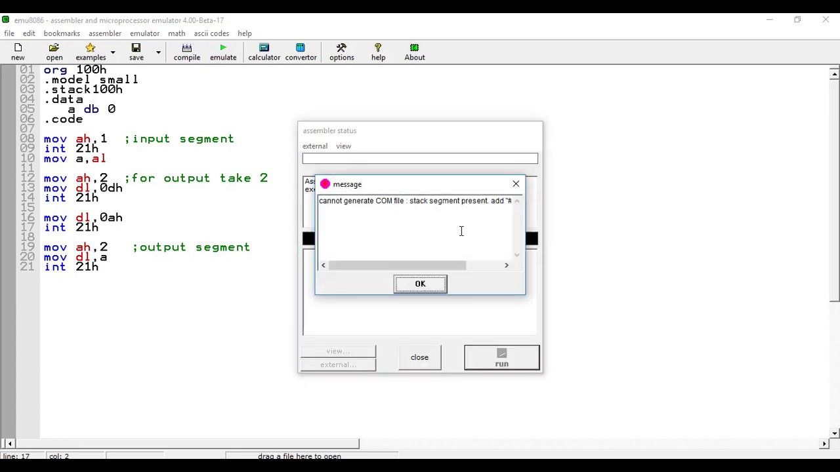Click left arrow of message horizontal scrollbar
The height and width of the screenshot is (472, 840).
(323, 265)
